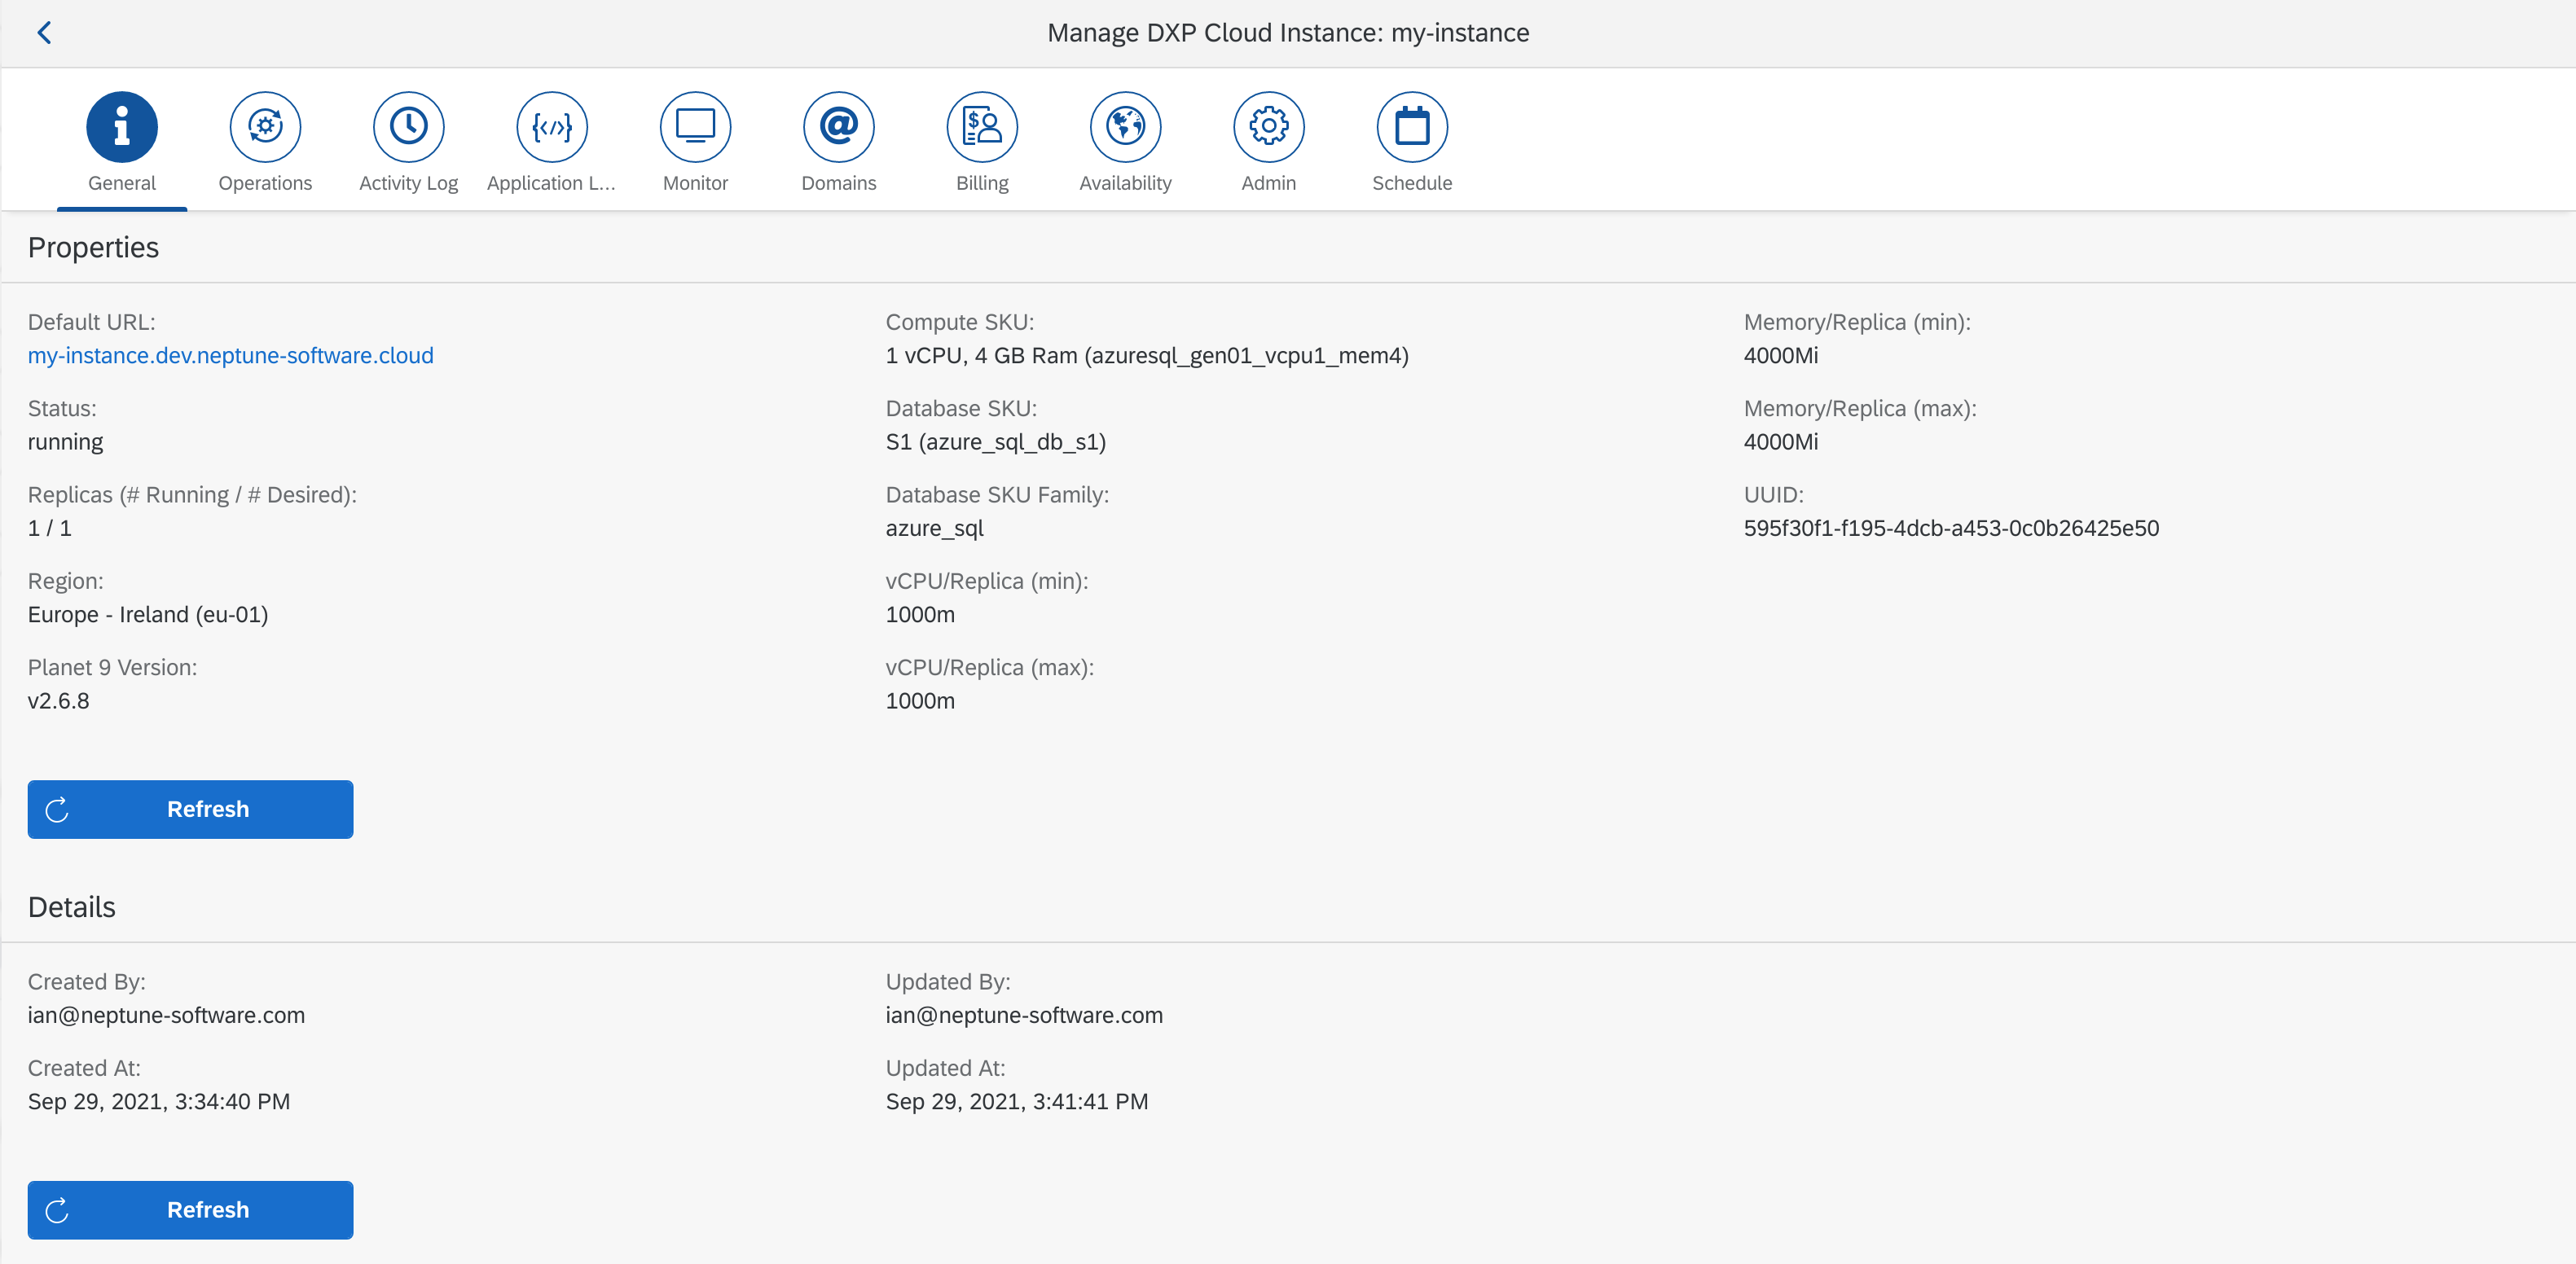This screenshot has width=2576, height=1264.
Task: Click the Properties section heading
Action: click(x=93, y=248)
